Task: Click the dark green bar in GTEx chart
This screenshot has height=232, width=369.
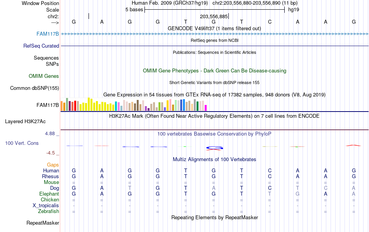Action: 197,106
